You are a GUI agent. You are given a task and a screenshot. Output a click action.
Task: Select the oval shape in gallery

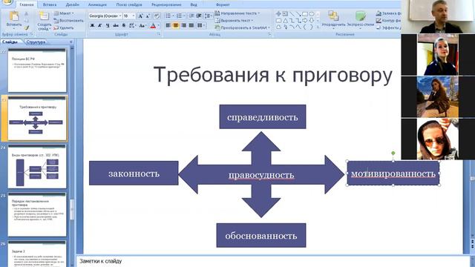(312, 14)
